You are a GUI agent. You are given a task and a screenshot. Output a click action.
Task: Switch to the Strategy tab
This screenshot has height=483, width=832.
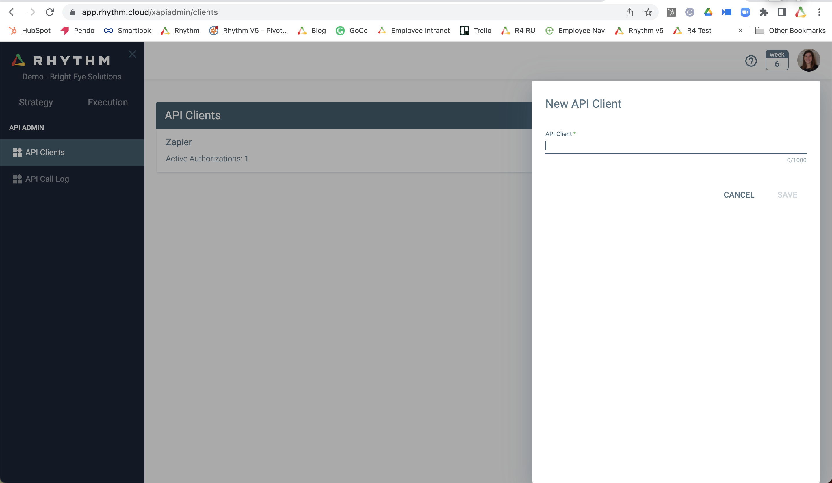[x=36, y=102]
